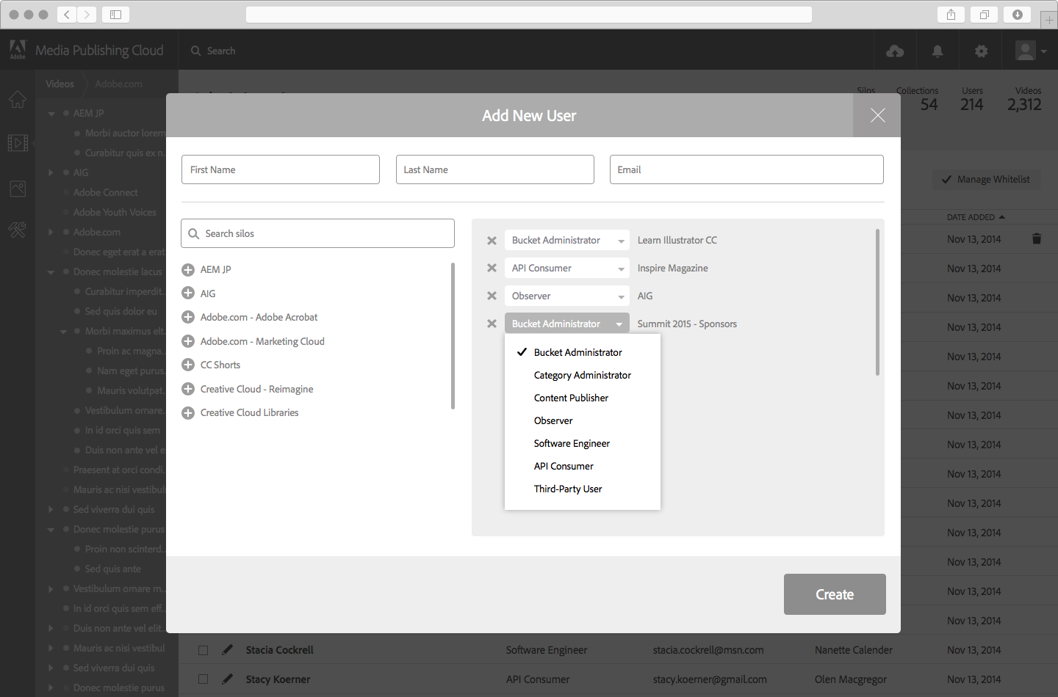The height and width of the screenshot is (697, 1058).
Task: Add AEM JP silo with plus icon
Action: click(x=188, y=270)
